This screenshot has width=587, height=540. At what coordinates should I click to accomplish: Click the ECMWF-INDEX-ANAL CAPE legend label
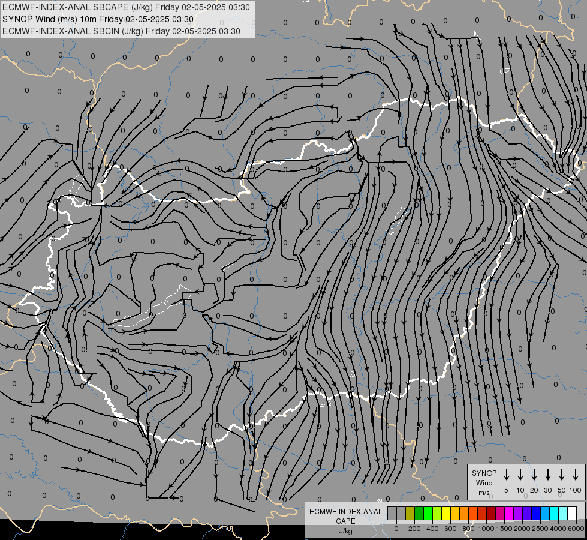point(345,516)
